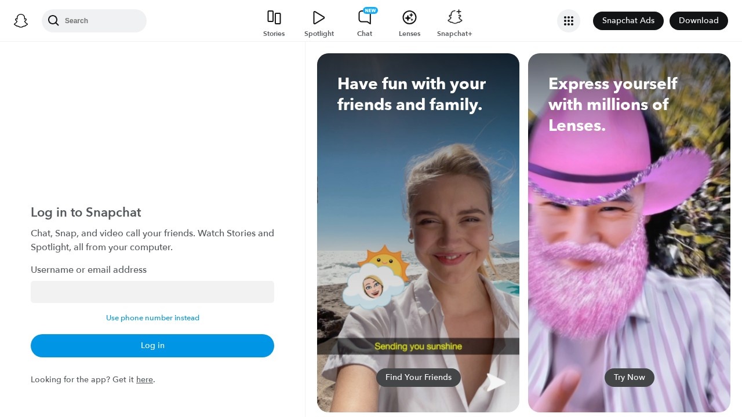Open the Snapchat+ ghost icon
This screenshot has width=742, height=417.
(x=455, y=17)
